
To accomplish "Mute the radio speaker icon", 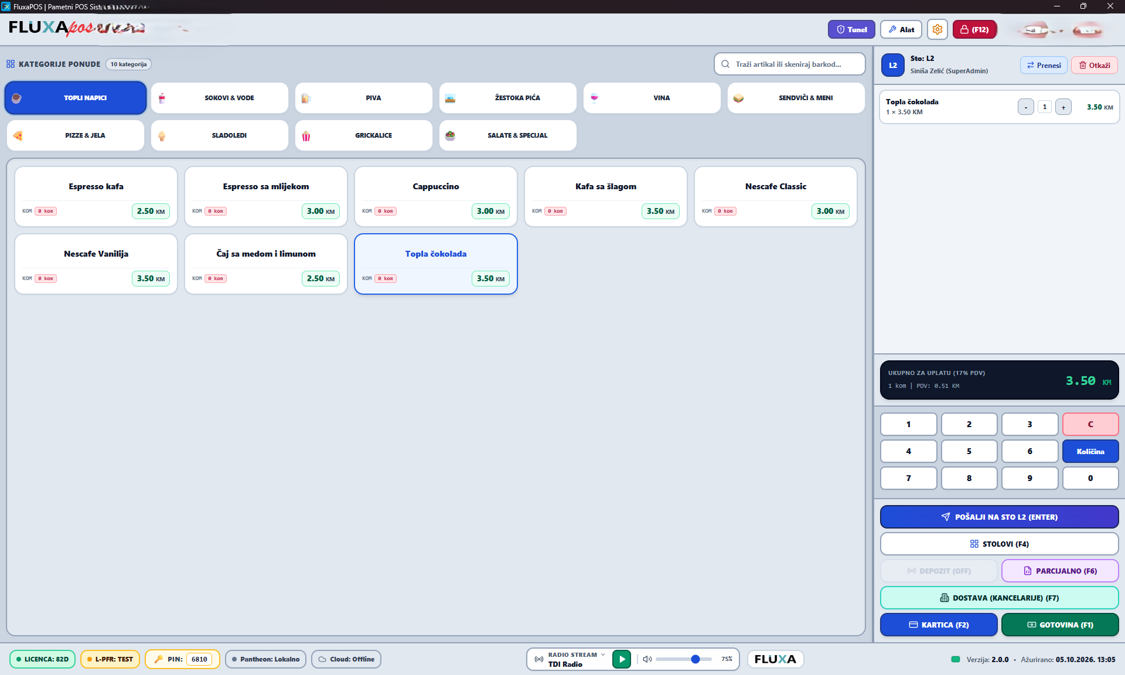I will tap(647, 659).
